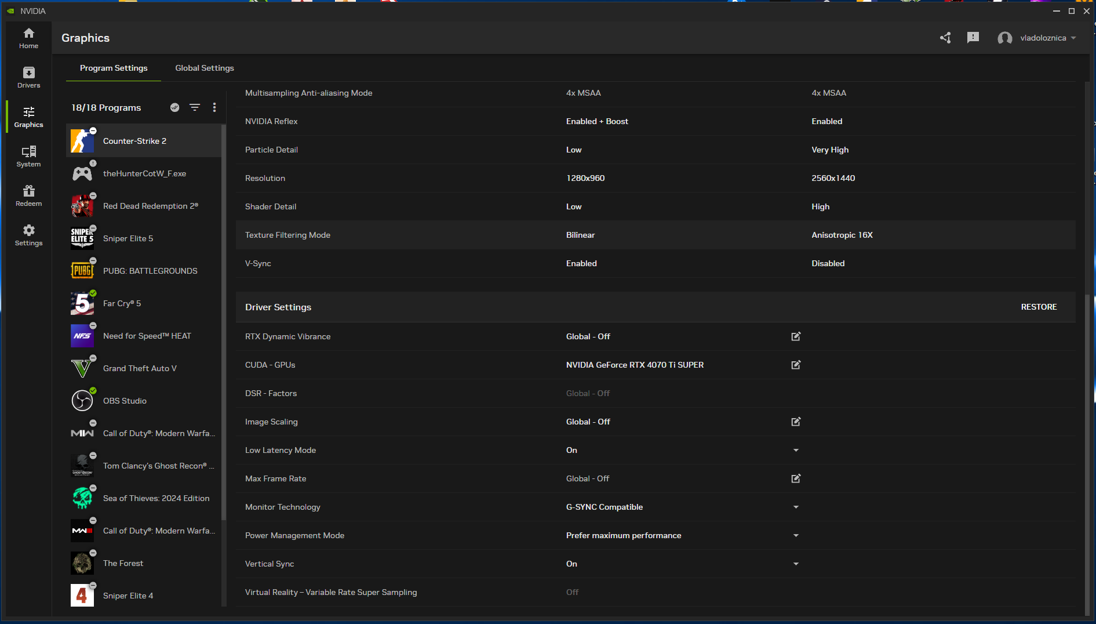Open the vladoloznica account dropdown
This screenshot has height=624, width=1096.
click(x=1048, y=38)
